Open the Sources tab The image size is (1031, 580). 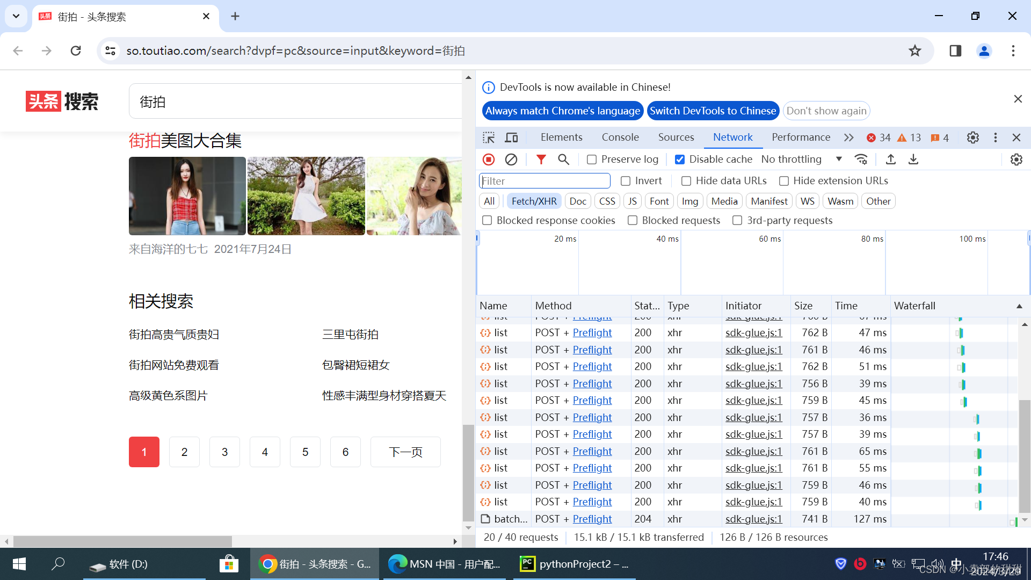coord(676,137)
